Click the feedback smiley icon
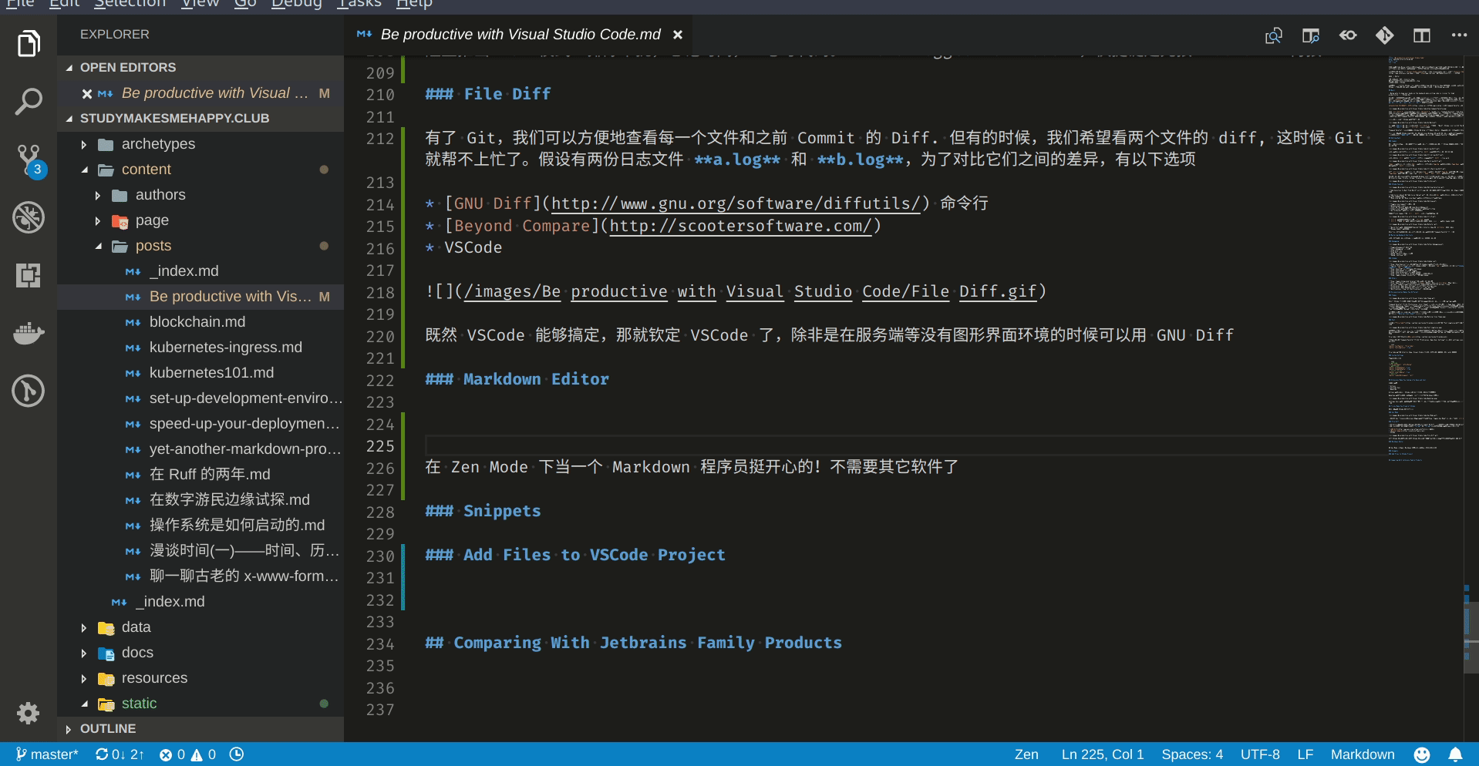This screenshot has width=1479, height=766. click(1422, 754)
